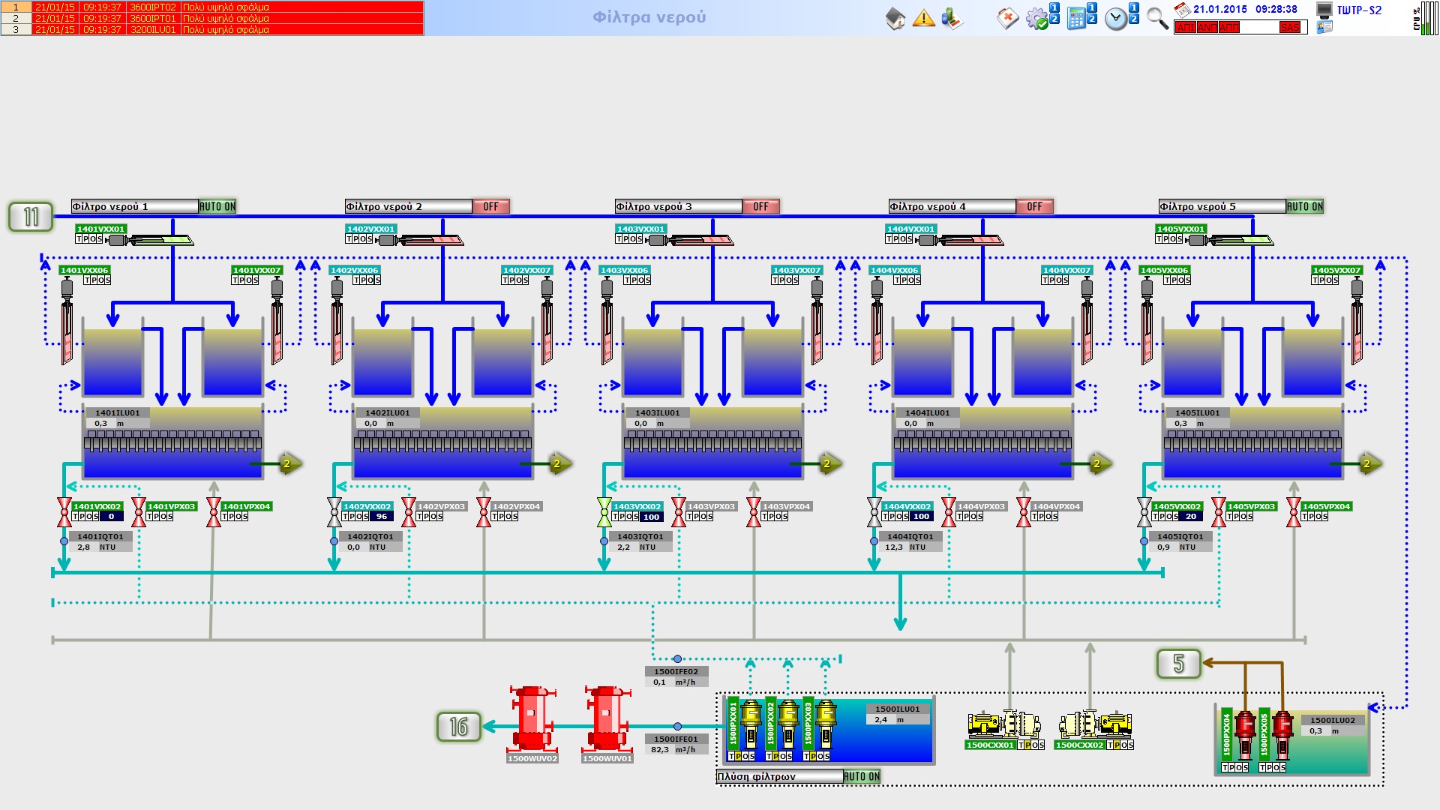1440x810 pixels.
Task: Click the number 5 navigation box
Action: point(1178,663)
